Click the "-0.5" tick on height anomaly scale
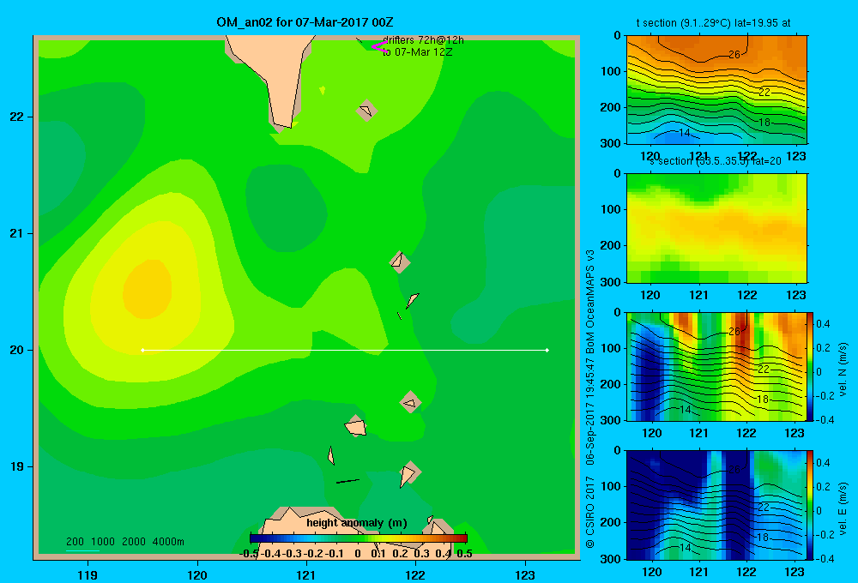The height and width of the screenshot is (583, 858). (250, 554)
